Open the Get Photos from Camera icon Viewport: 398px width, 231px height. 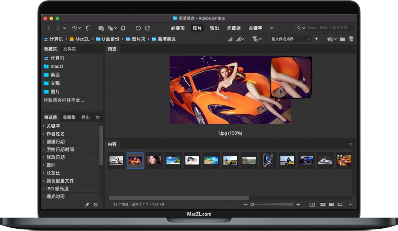click(x=101, y=28)
